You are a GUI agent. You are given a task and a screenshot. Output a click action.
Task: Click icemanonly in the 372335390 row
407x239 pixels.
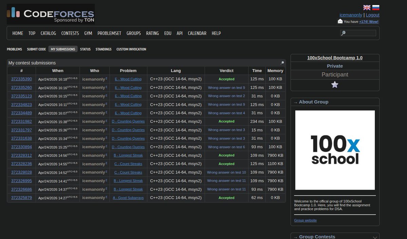pos(93,79)
